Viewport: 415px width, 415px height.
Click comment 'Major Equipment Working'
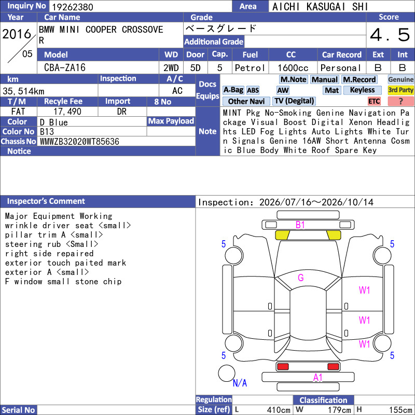click(x=59, y=216)
